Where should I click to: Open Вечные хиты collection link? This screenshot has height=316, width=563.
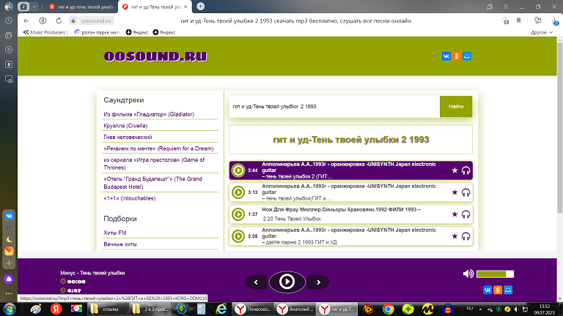coord(120,244)
